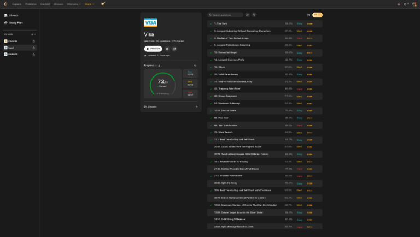Open Library in the sidebar
The width and height of the screenshot is (420, 237).
click(11, 15)
